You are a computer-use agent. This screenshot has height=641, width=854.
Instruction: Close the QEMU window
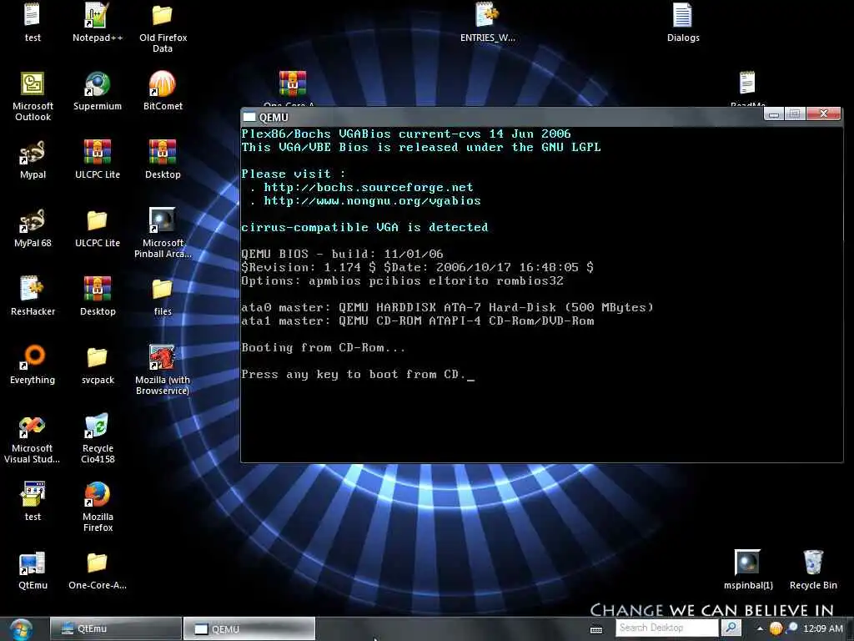823,114
